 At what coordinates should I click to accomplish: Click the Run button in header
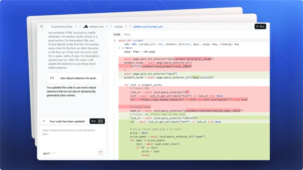tap(260, 26)
